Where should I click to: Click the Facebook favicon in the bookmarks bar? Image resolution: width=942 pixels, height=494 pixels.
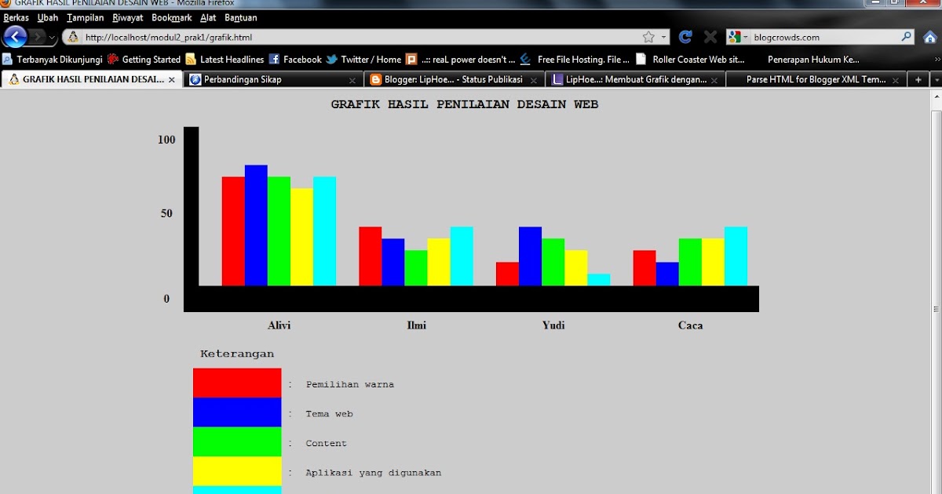pos(274,59)
